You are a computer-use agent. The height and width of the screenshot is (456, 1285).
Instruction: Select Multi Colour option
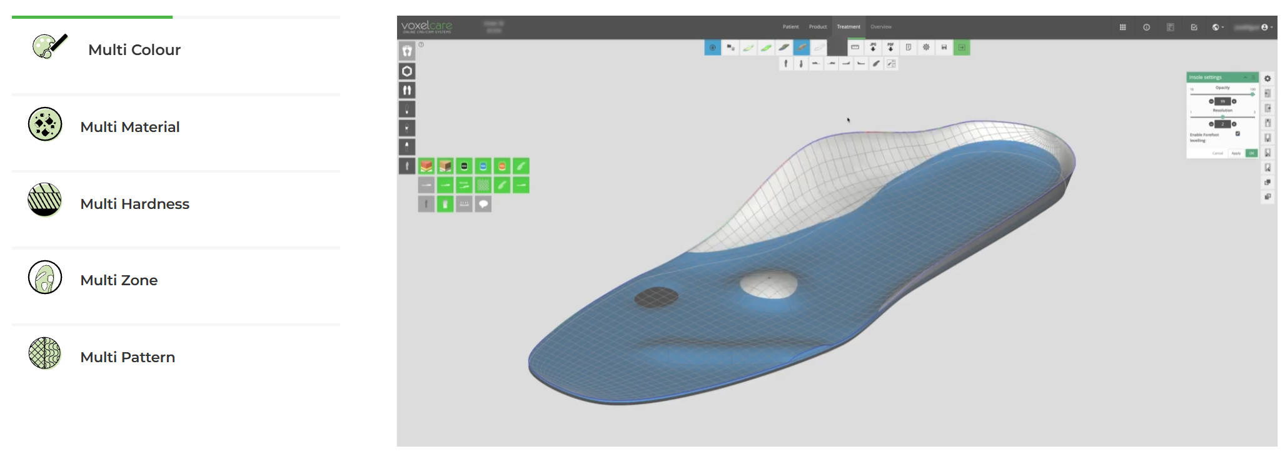coord(134,50)
